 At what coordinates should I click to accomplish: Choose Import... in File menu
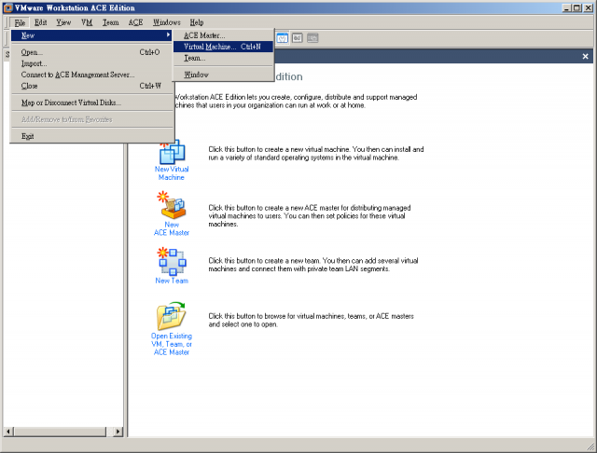click(91, 63)
